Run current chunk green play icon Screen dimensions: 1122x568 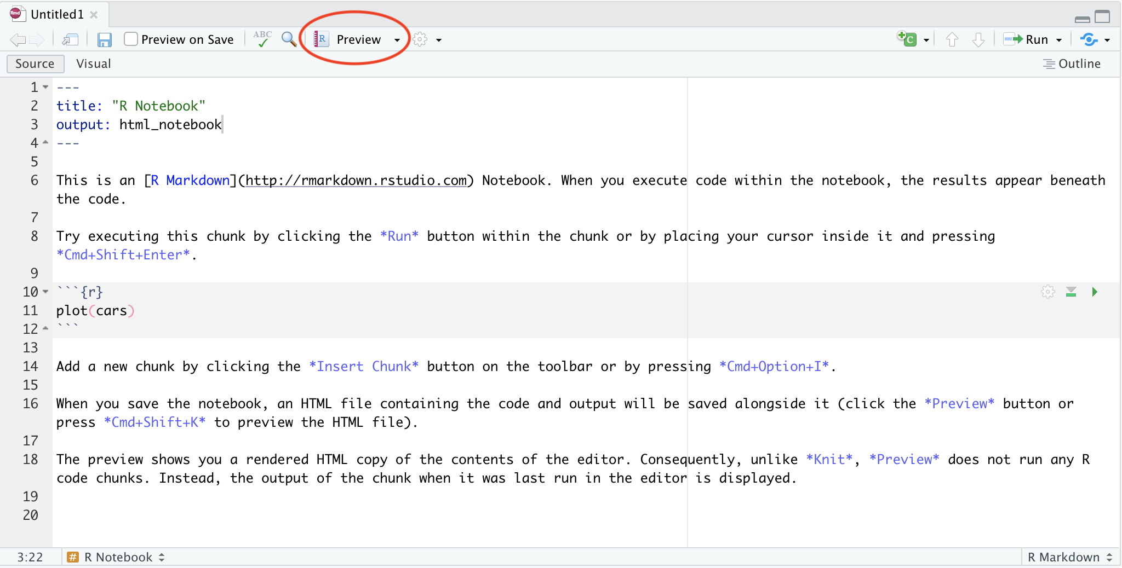[1094, 292]
